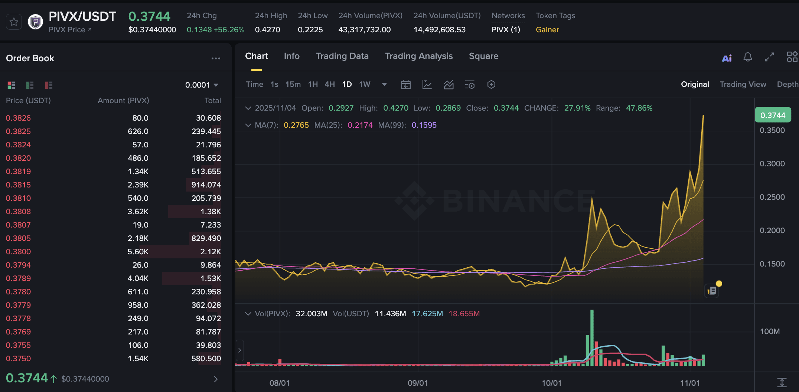The height and width of the screenshot is (392, 799).
Task: Switch to Trading View chart
Action: (743, 84)
